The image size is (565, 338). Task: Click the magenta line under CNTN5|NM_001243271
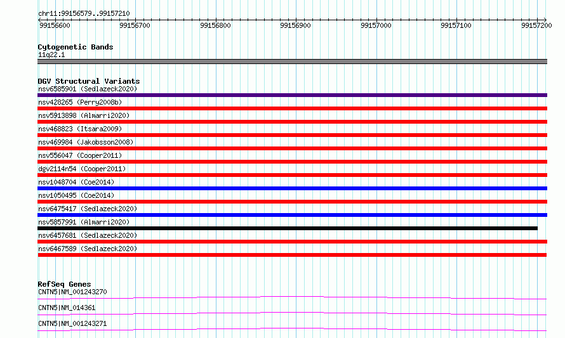click(292, 329)
